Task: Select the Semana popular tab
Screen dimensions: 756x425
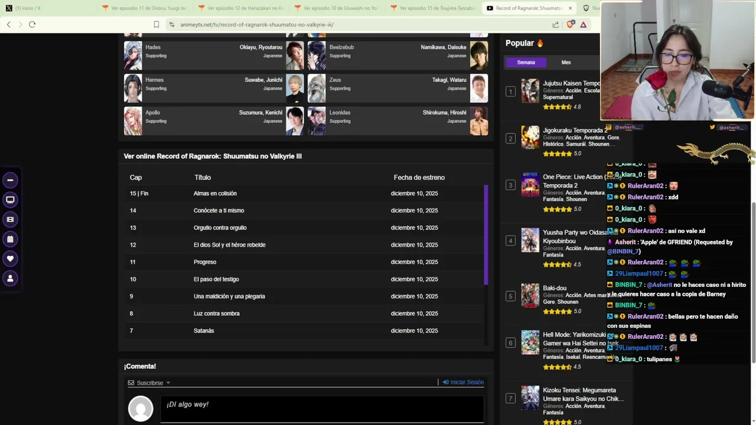Action: tap(526, 62)
